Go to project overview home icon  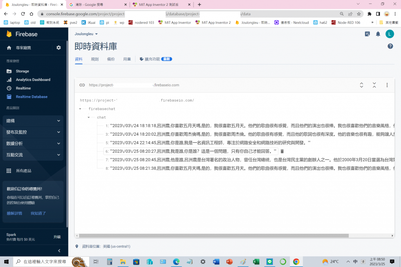pyautogui.click(x=9, y=48)
